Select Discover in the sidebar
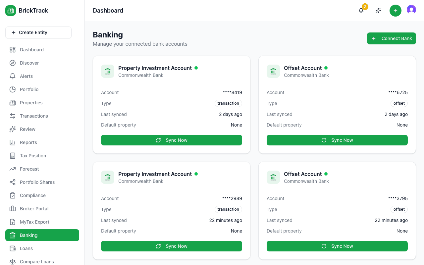Image resolution: width=424 pixels, height=265 pixels. point(29,63)
